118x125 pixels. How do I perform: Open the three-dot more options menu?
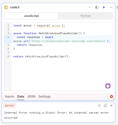pos(111,7)
